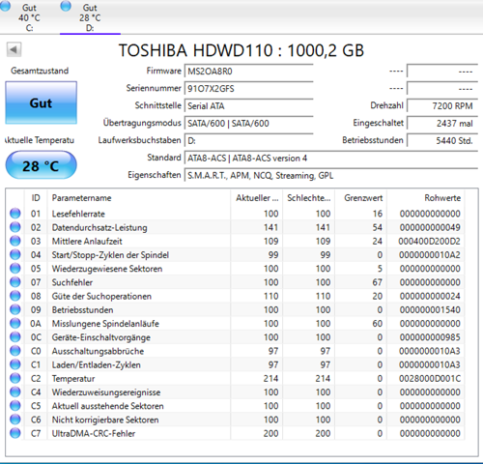Click status orb for Nicht korrigierbare Sektoren
Image resolution: width=483 pixels, height=464 pixels.
[x=15, y=420]
